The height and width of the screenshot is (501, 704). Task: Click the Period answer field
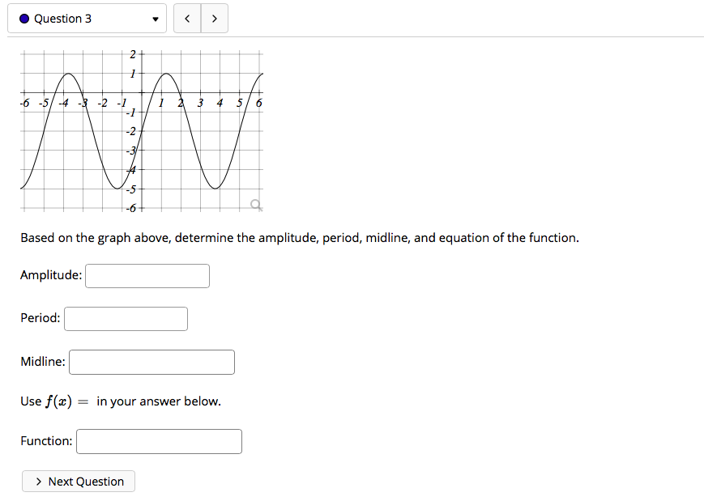pyautogui.click(x=126, y=318)
